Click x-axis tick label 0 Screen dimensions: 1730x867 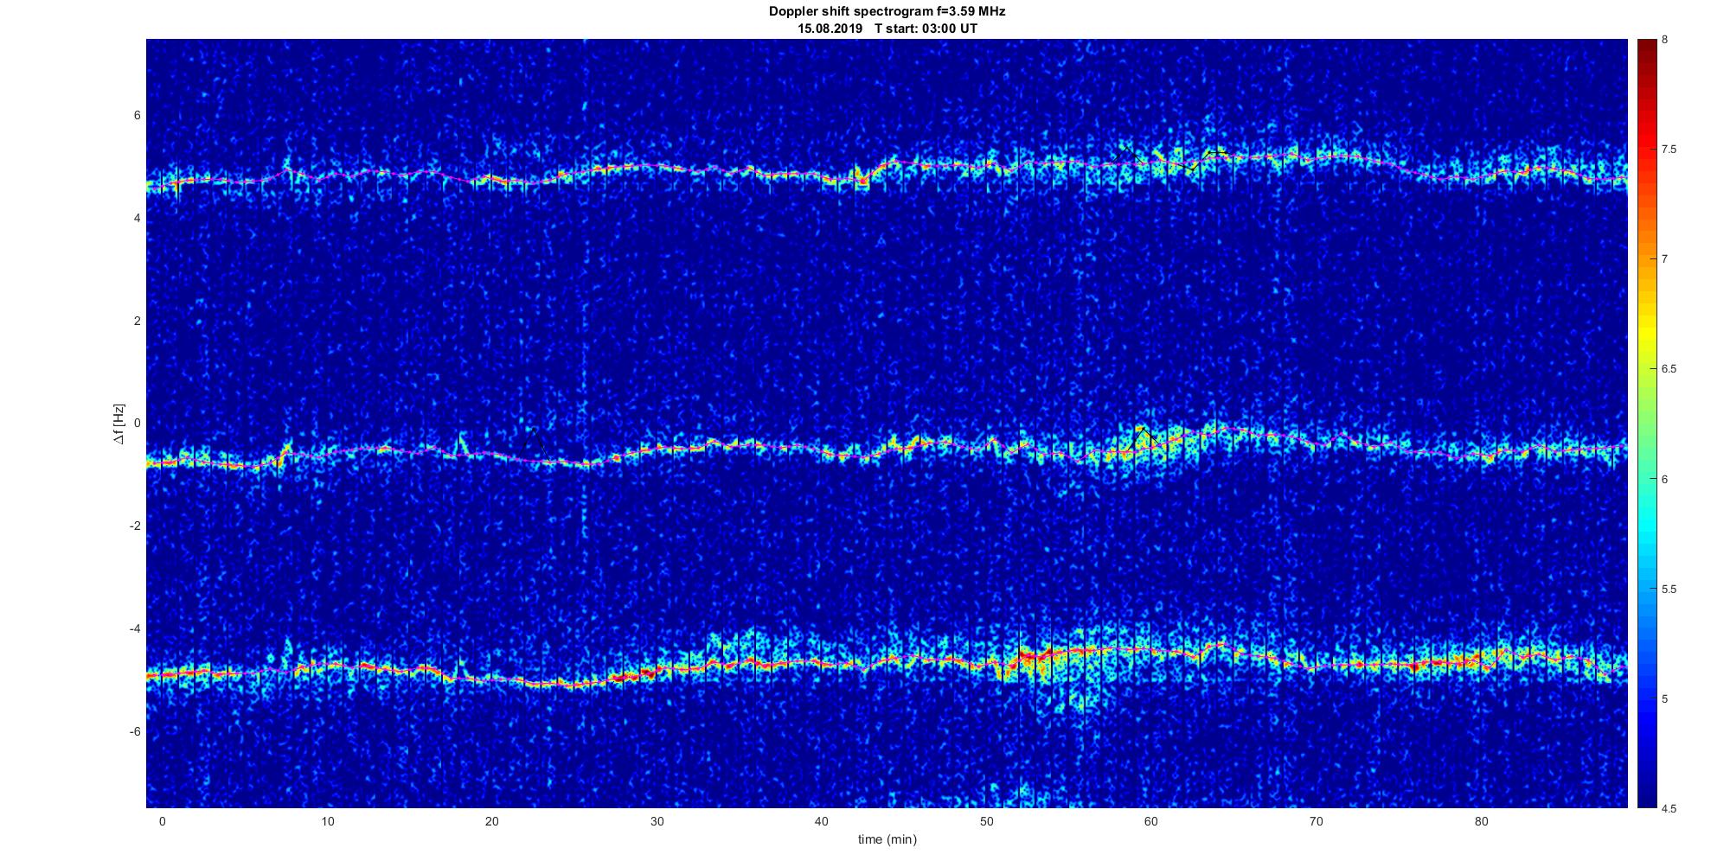162,821
